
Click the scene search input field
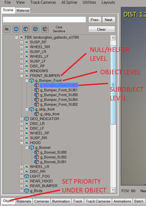click(x=44, y=20)
